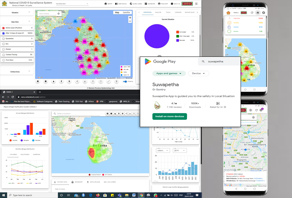Open the User Manual from top bar
292x198 pixels.
click(121, 4)
